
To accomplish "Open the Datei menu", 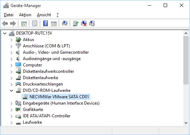I will 8,15.
